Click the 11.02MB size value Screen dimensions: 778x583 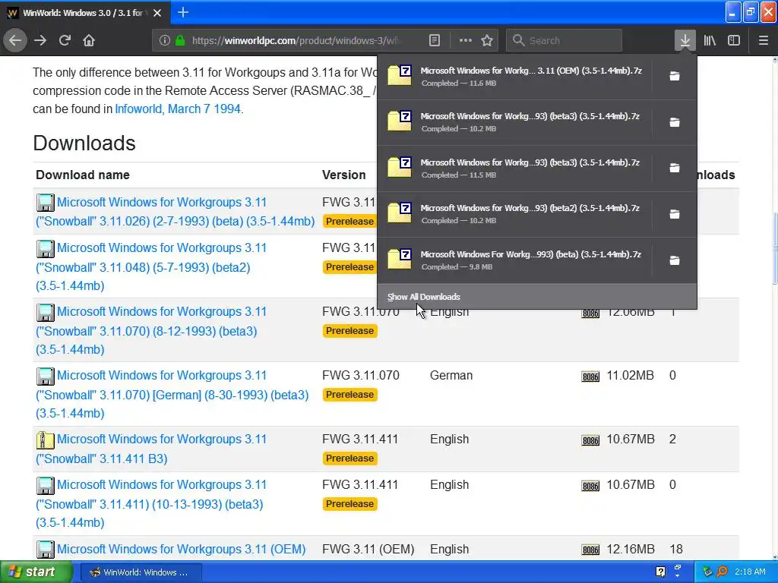tap(630, 375)
